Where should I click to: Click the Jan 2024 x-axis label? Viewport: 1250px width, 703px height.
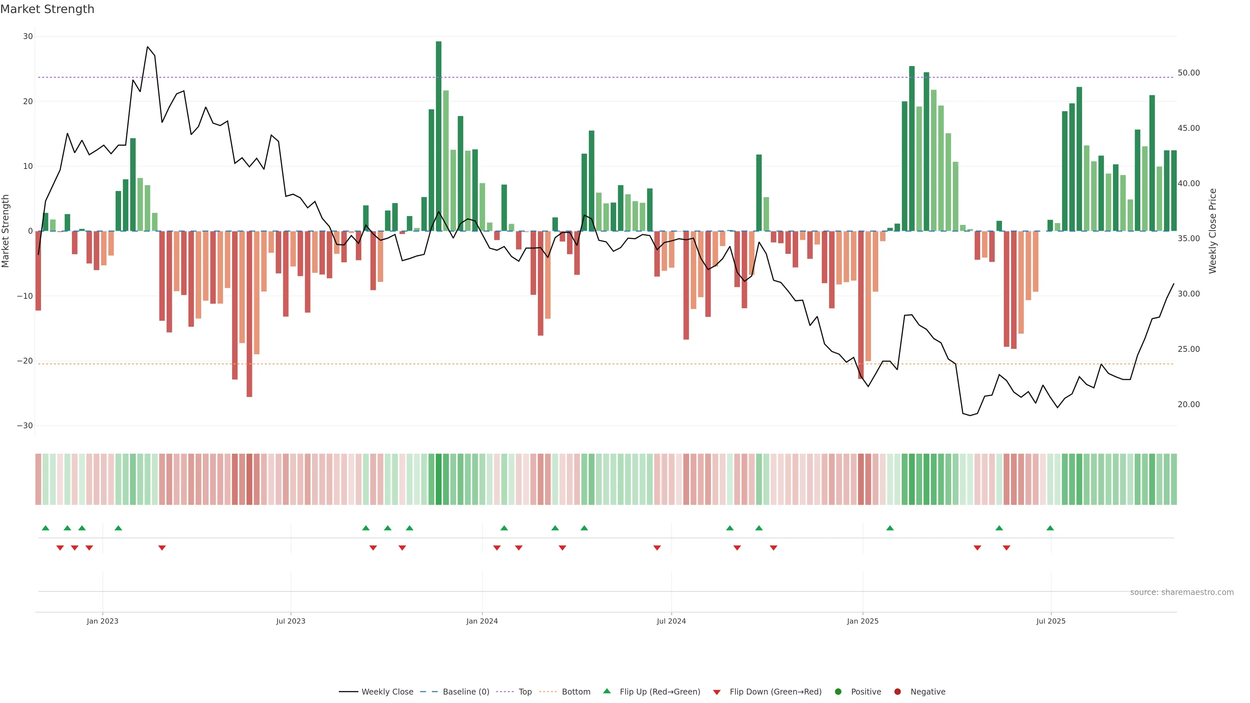click(x=482, y=621)
